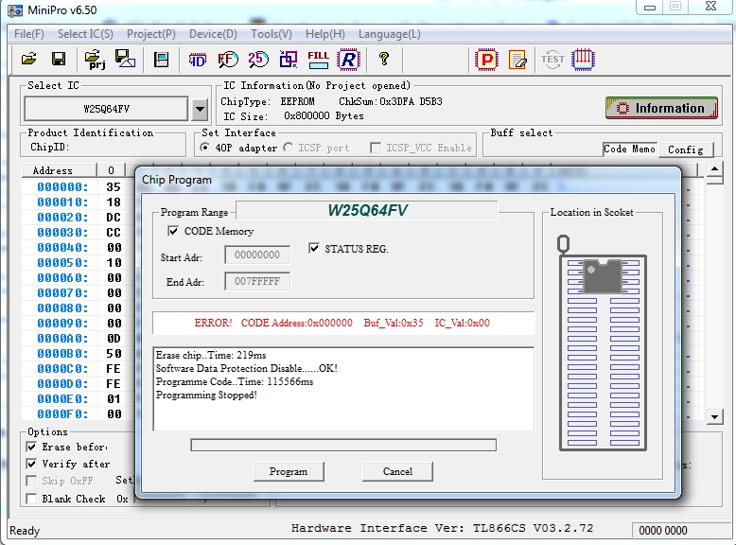Click the edit/verify notepad toolbar icon
Screen dimensions: 736x545
coord(517,60)
